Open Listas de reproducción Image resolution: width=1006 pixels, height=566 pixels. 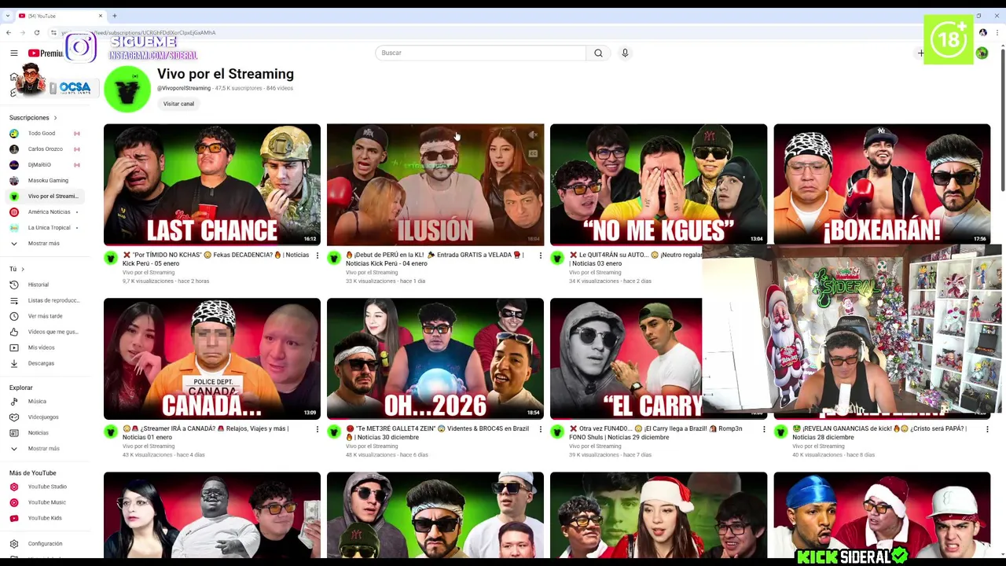(45, 300)
